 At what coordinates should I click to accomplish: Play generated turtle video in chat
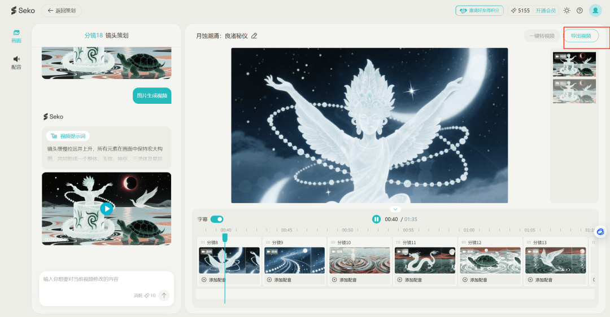coord(107,209)
